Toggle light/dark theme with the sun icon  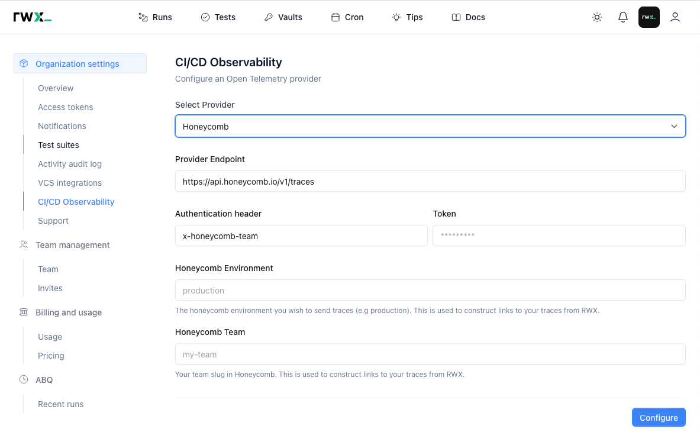pyautogui.click(x=596, y=17)
